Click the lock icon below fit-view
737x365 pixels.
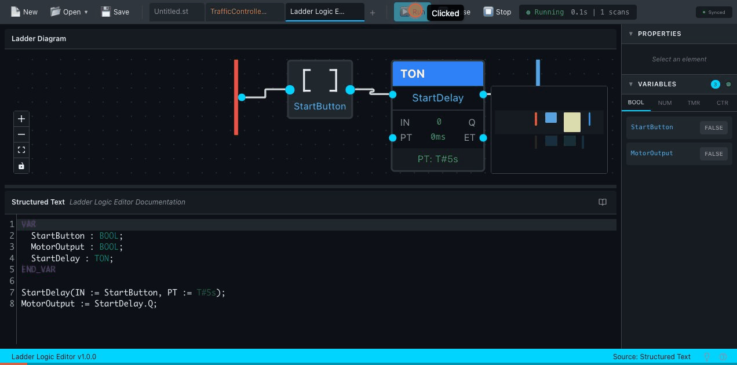(21, 166)
